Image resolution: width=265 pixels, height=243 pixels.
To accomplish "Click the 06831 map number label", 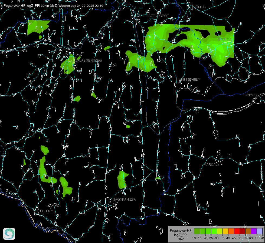I will [x=158, y=165].
